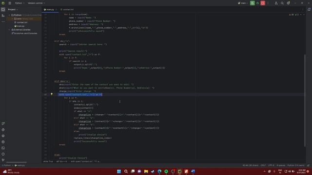Open the Structure tool window icon
The height and width of the screenshot is (175, 312).
click(x=3, y=16)
